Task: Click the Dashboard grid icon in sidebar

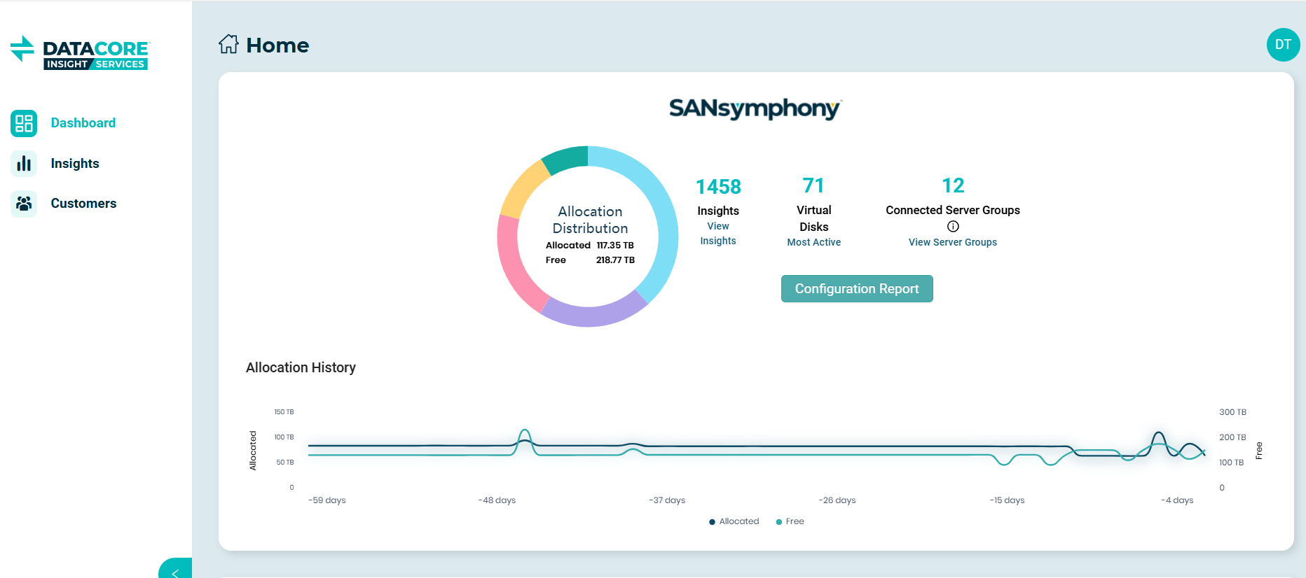Action: [24, 123]
